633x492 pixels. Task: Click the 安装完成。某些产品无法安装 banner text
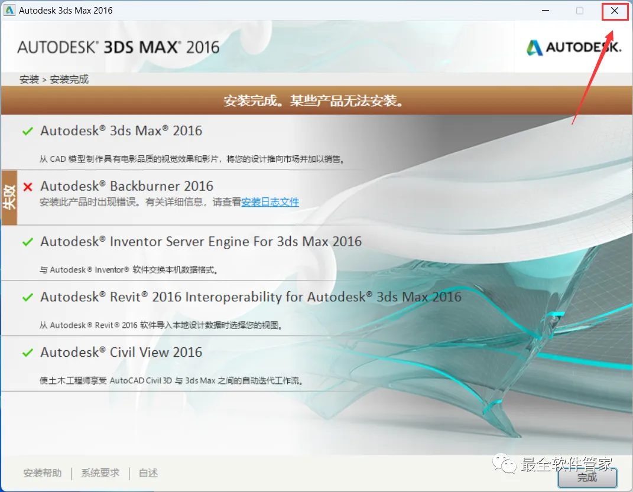coord(314,100)
